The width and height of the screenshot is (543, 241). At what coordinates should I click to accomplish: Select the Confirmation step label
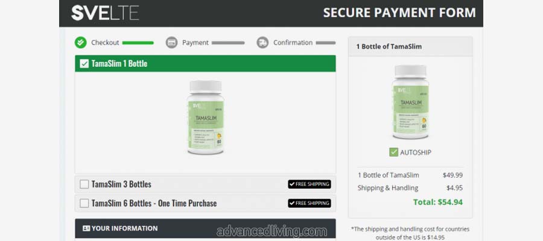click(293, 43)
